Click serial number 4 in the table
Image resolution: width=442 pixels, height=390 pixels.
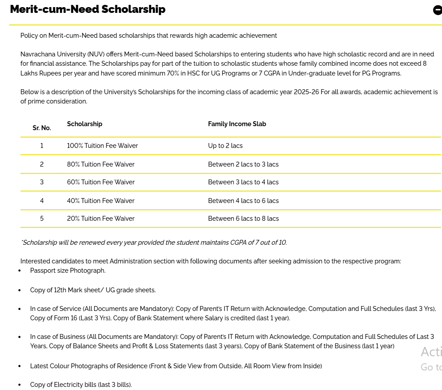(42, 201)
